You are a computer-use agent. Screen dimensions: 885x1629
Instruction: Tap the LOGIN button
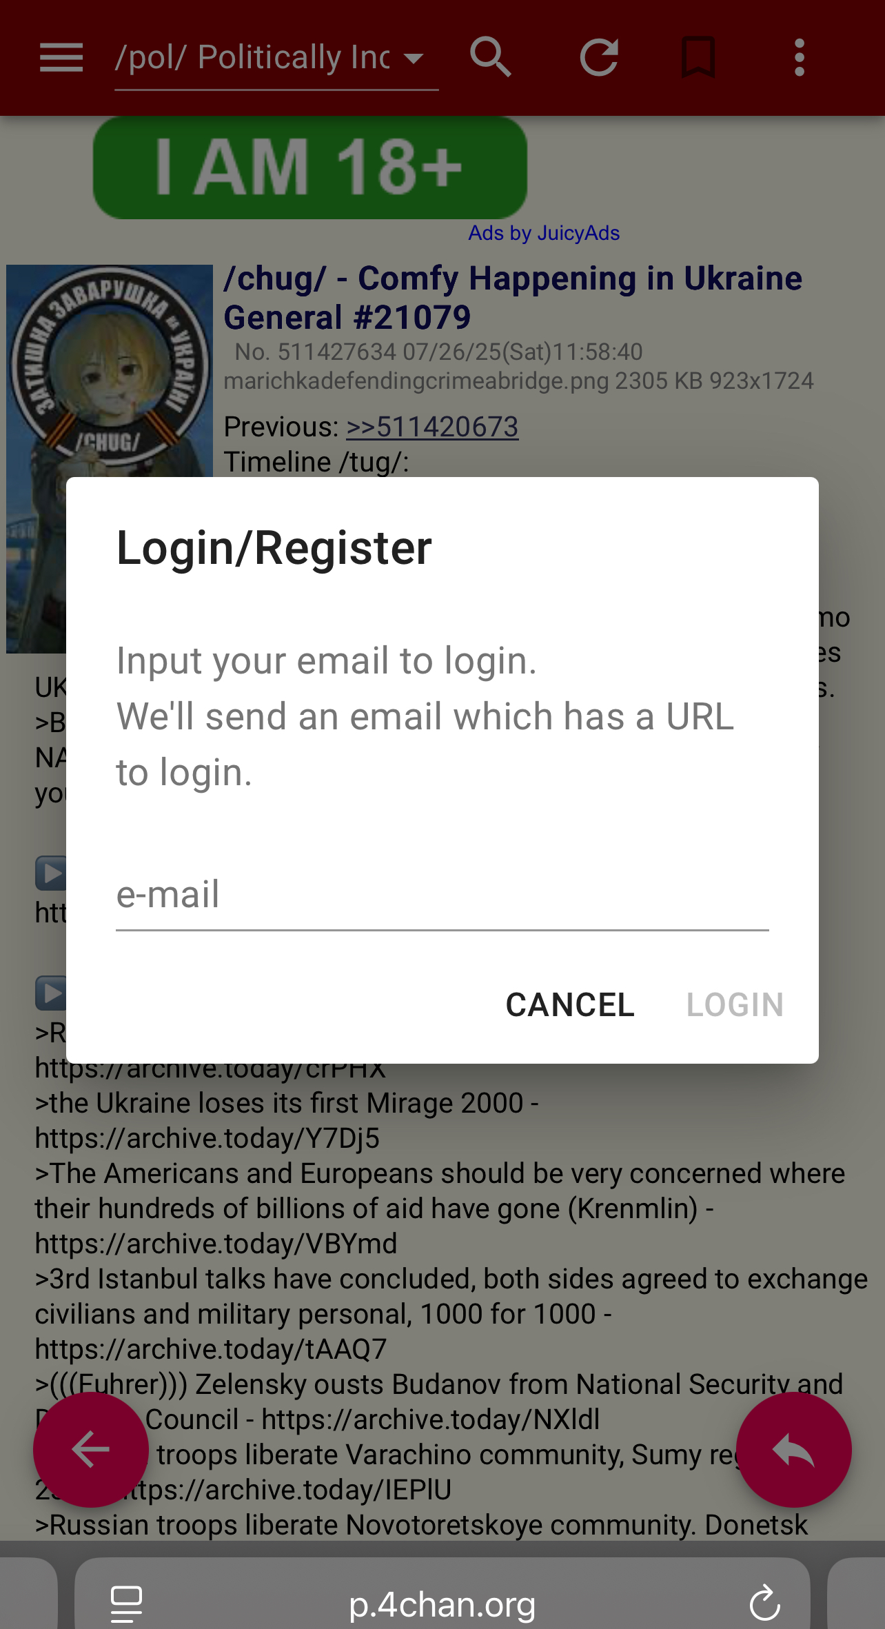tap(735, 1004)
